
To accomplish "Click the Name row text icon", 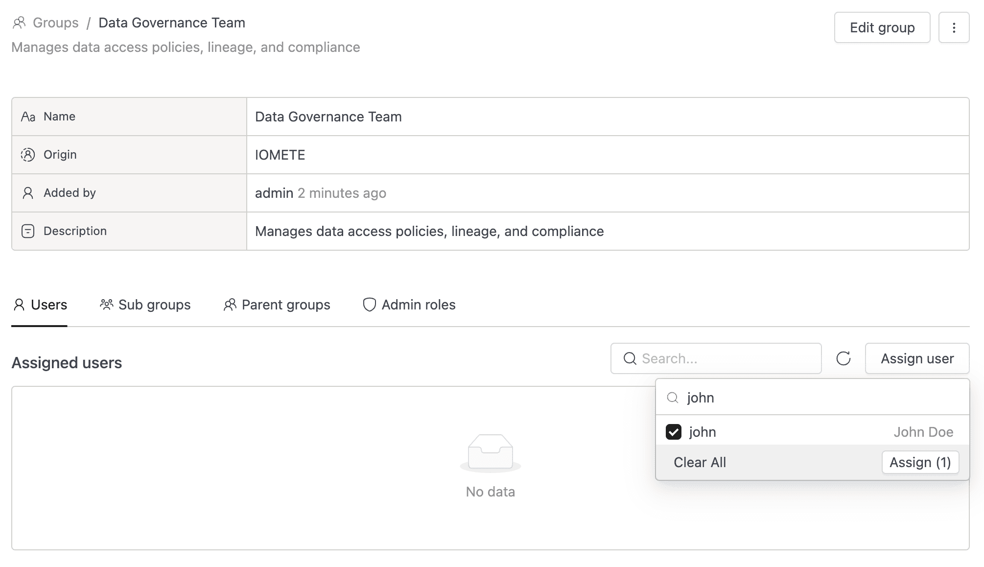I will [x=28, y=117].
